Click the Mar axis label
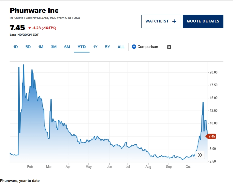The height and width of the screenshot is (184, 233). click(x=49, y=167)
